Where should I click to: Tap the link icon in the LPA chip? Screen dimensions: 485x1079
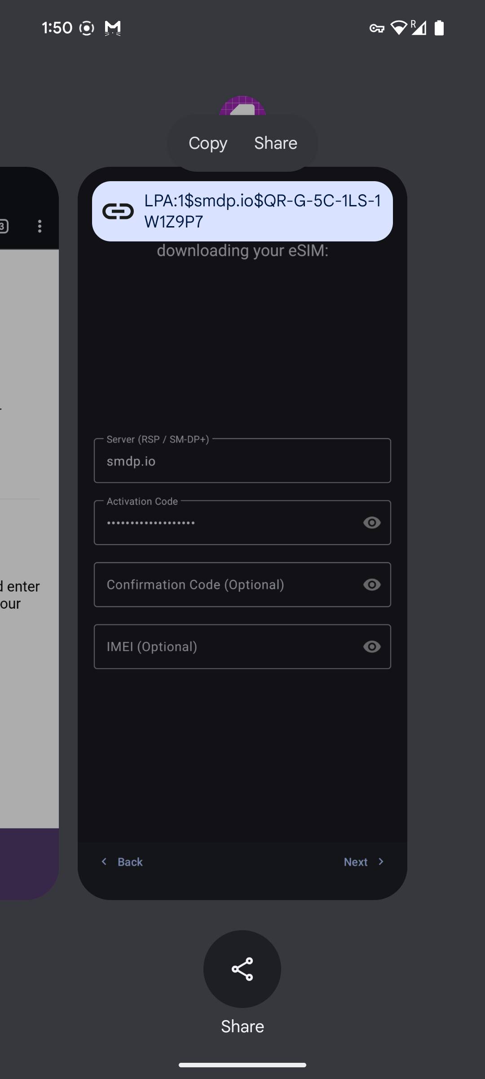click(118, 211)
